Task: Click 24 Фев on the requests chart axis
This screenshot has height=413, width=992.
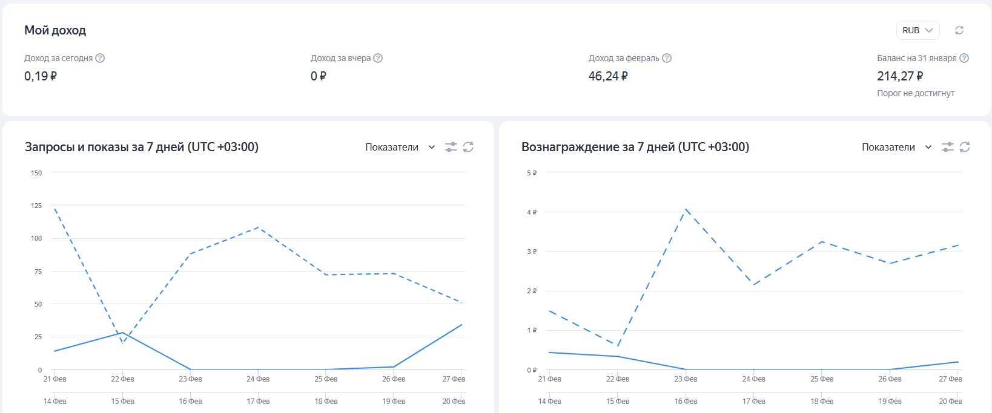Action: pyautogui.click(x=258, y=379)
